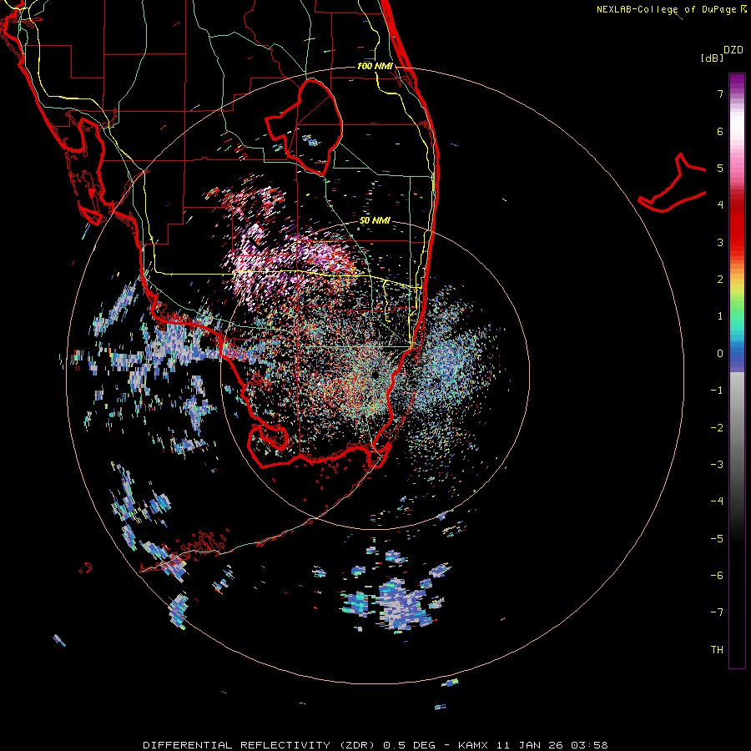
Task: Click the legend value 1
Action: point(720,316)
